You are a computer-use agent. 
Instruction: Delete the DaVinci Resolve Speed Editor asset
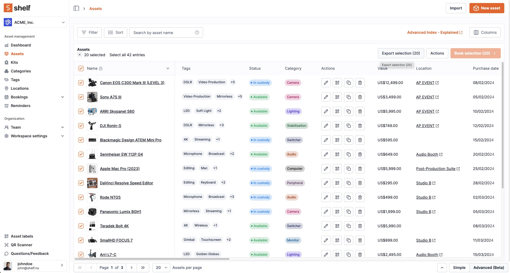(360, 183)
